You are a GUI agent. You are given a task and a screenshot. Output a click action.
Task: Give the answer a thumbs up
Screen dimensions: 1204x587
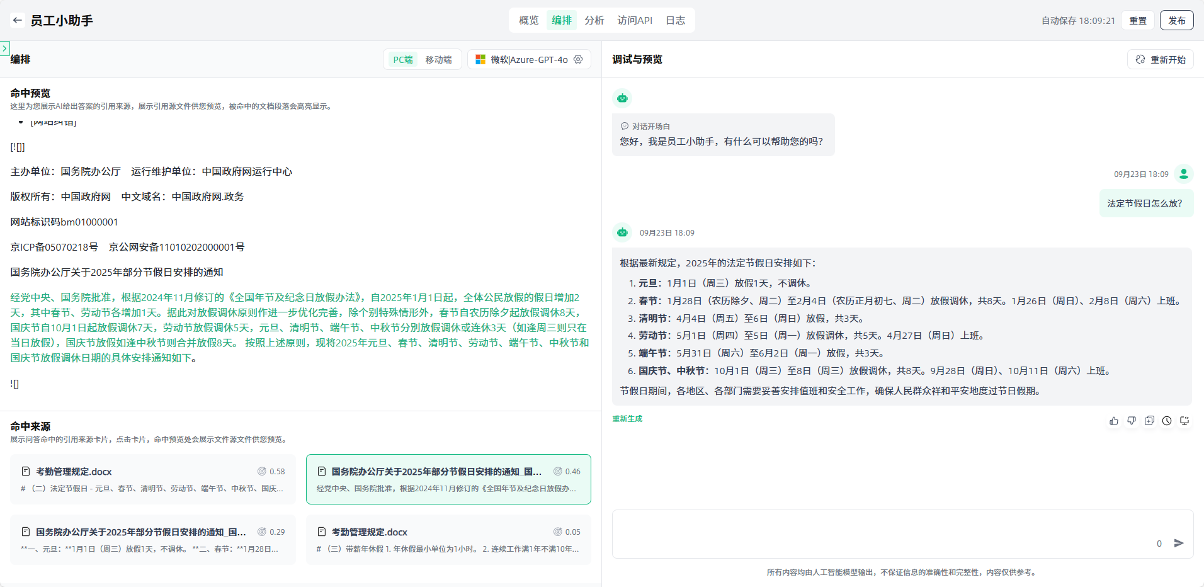click(1114, 421)
